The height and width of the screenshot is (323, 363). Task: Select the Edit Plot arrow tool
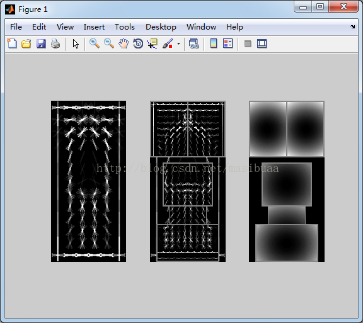[x=76, y=43]
